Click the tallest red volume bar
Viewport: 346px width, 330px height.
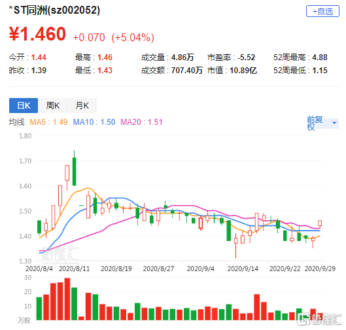pos(67,299)
